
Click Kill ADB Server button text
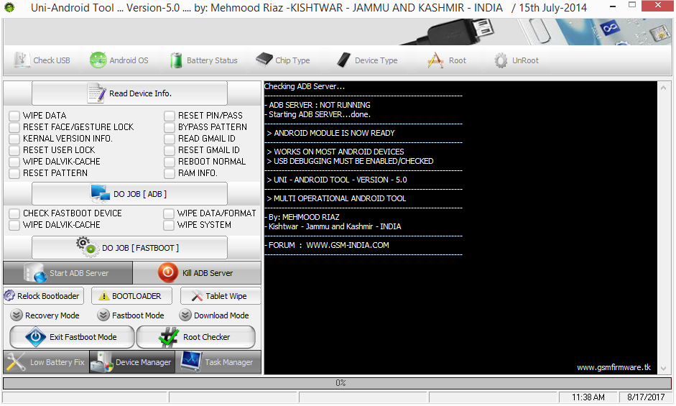coord(208,273)
